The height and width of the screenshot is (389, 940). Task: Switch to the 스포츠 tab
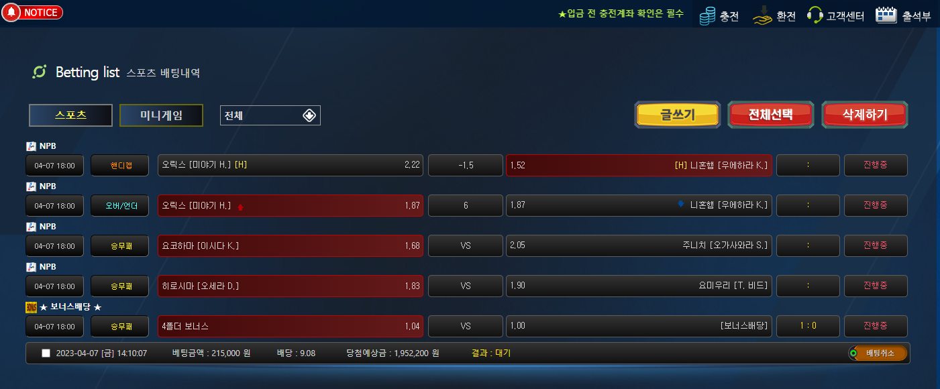coord(70,115)
